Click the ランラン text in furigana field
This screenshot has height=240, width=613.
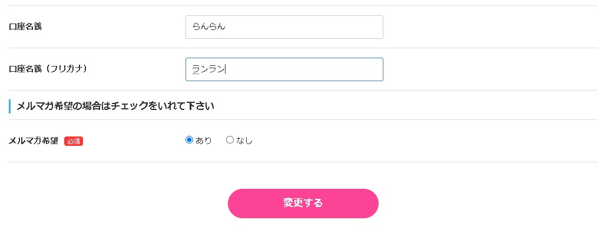[208, 69]
